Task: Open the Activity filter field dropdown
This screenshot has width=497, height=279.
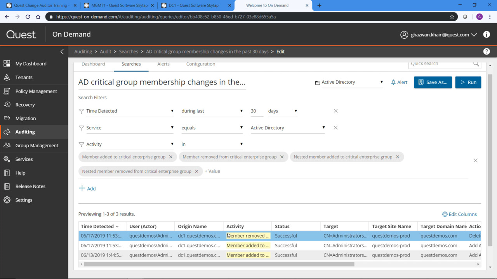Action: tap(130, 144)
